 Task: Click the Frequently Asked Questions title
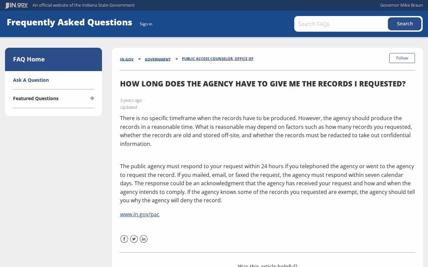click(69, 22)
